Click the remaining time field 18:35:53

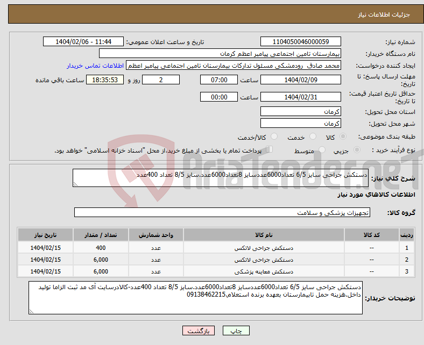pos(105,80)
